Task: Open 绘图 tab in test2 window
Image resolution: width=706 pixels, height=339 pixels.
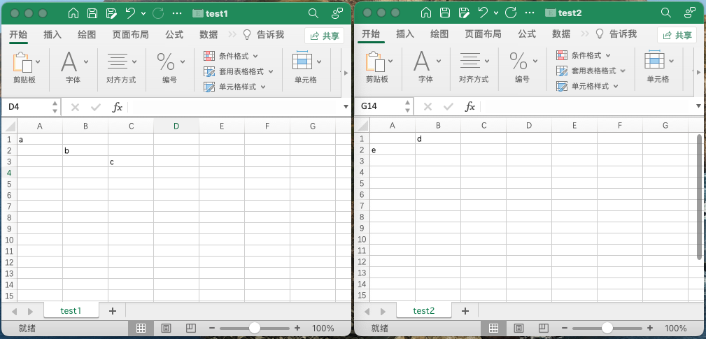Action: point(439,34)
